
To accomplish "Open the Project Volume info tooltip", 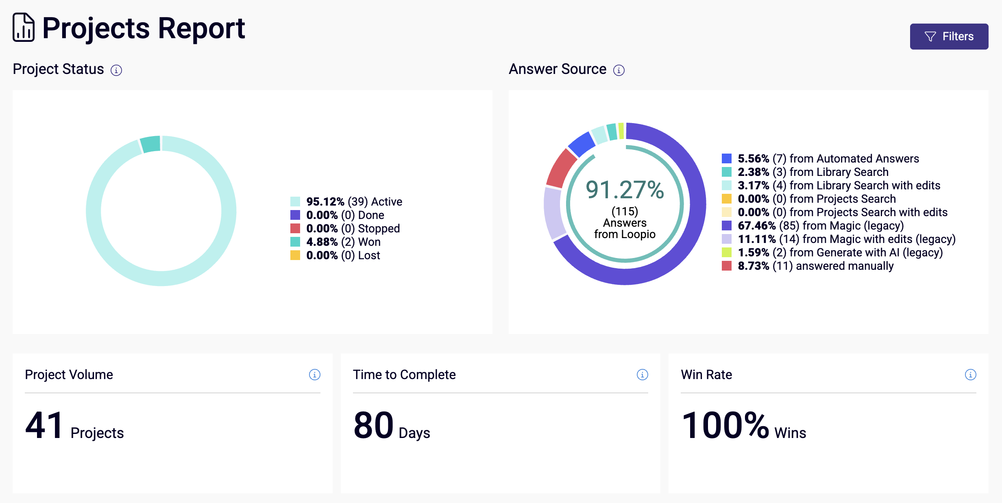I will [x=315, y=375].
